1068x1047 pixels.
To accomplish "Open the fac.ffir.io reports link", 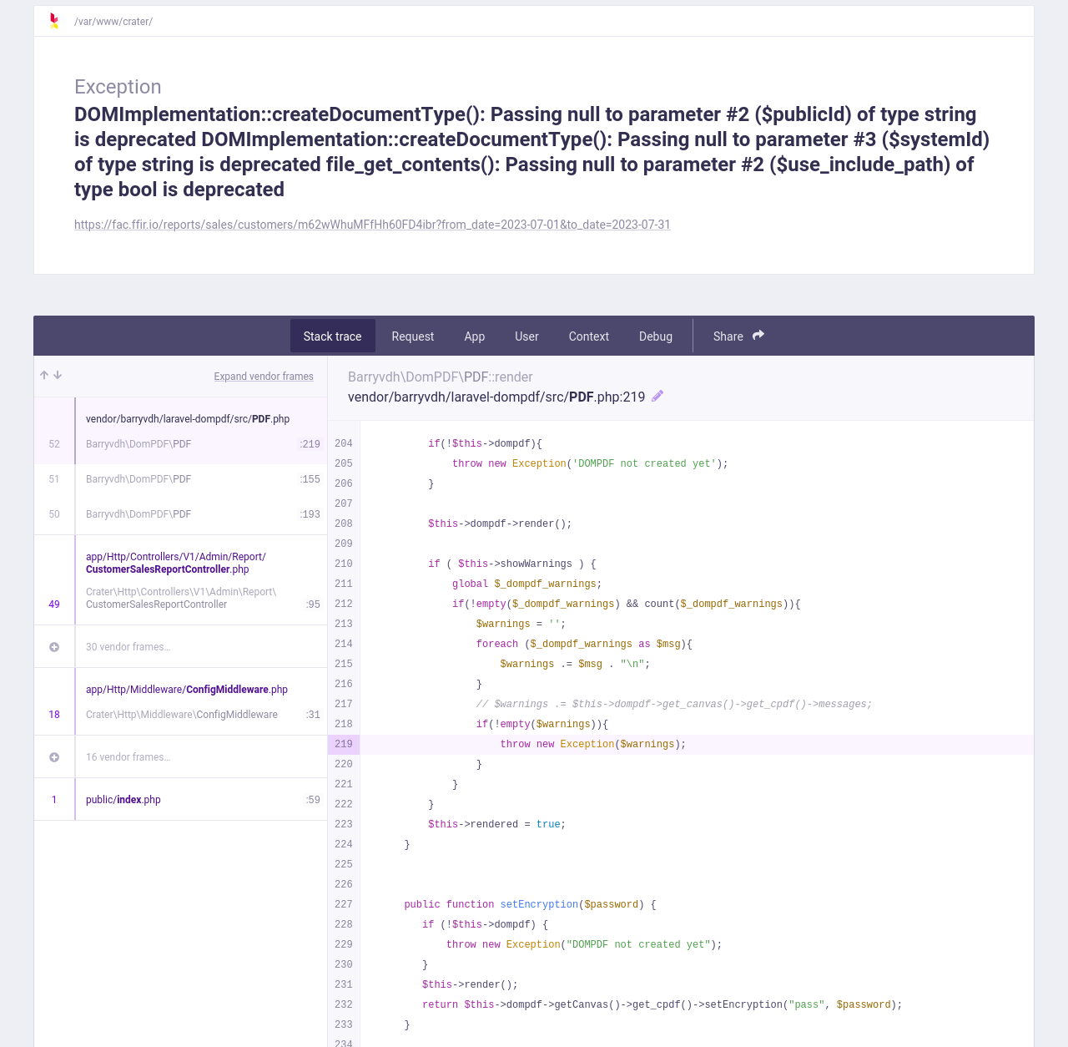I will [372, 224].
